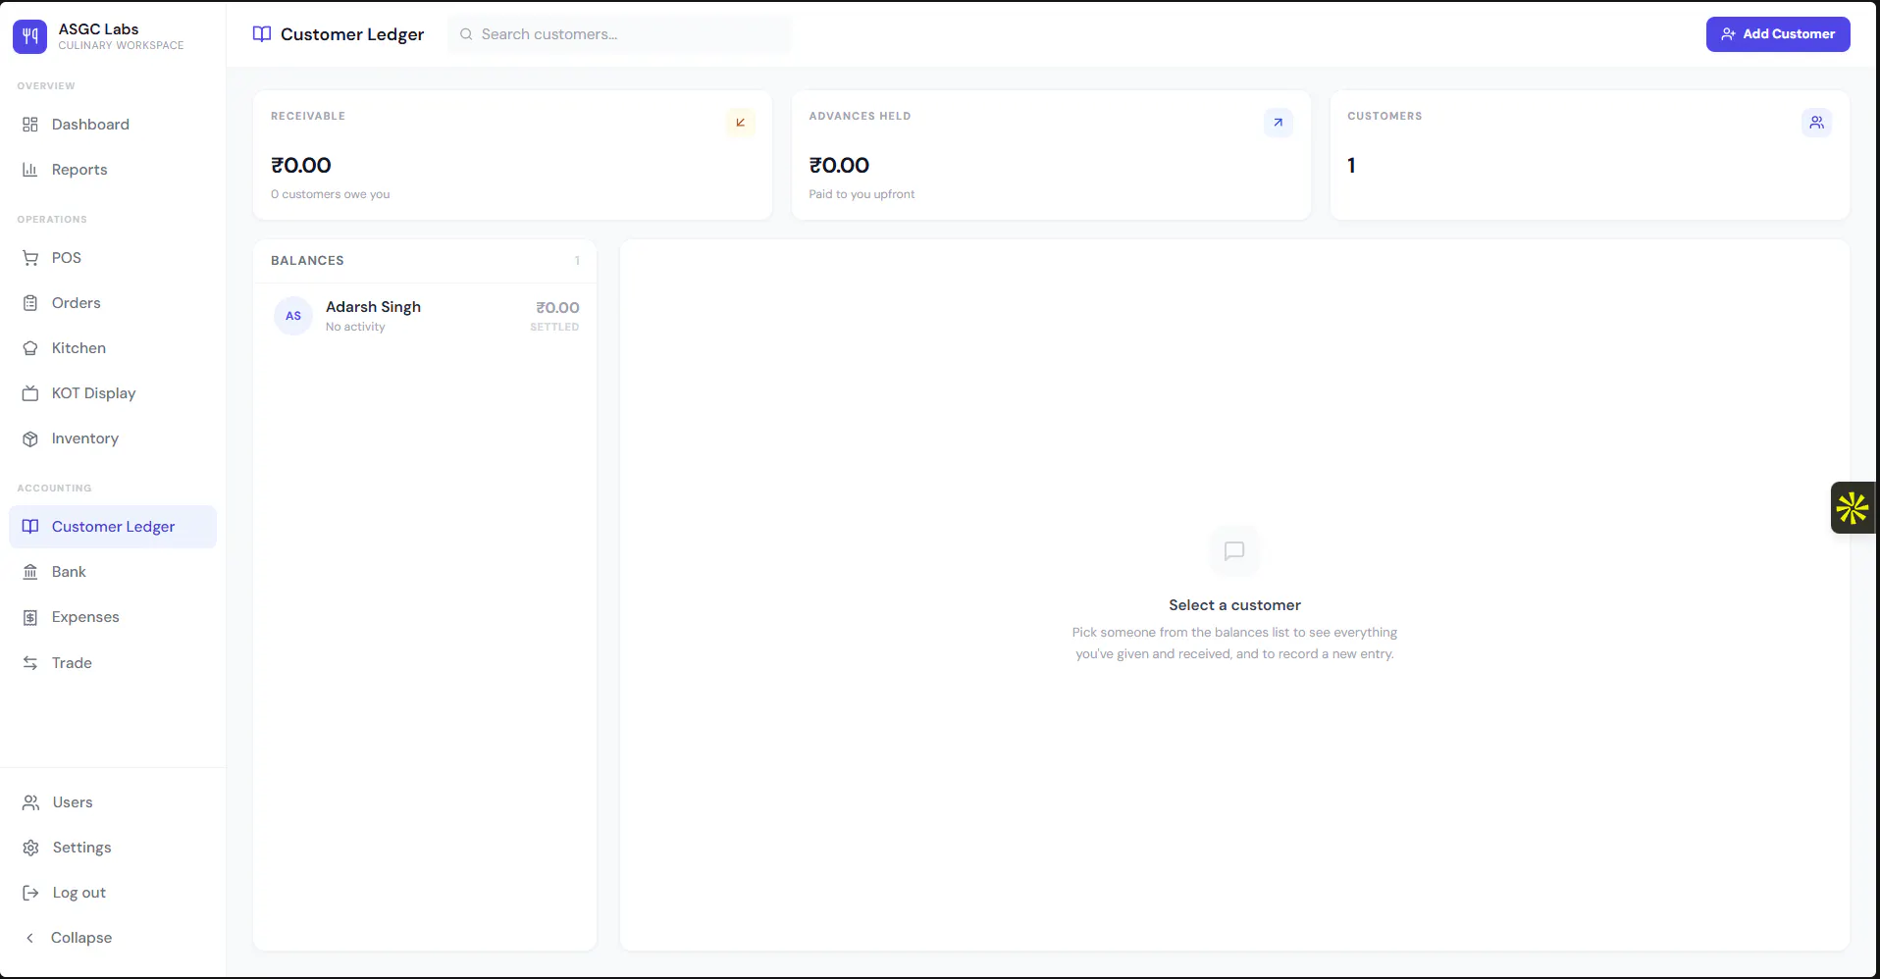Viewport: 1880px width, 979px height.
Task: Select Customer Ledger in the sidebar
Action: pyautogui.click(x=113, y=527)
